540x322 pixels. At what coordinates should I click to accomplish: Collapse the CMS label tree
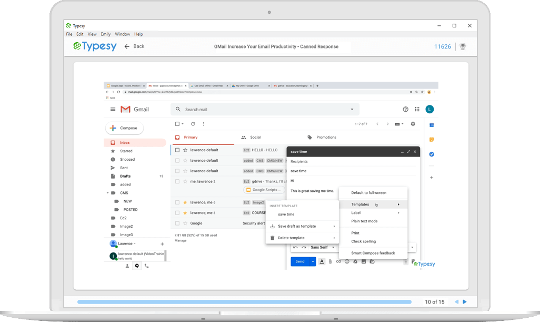click(x=107, y=193)
